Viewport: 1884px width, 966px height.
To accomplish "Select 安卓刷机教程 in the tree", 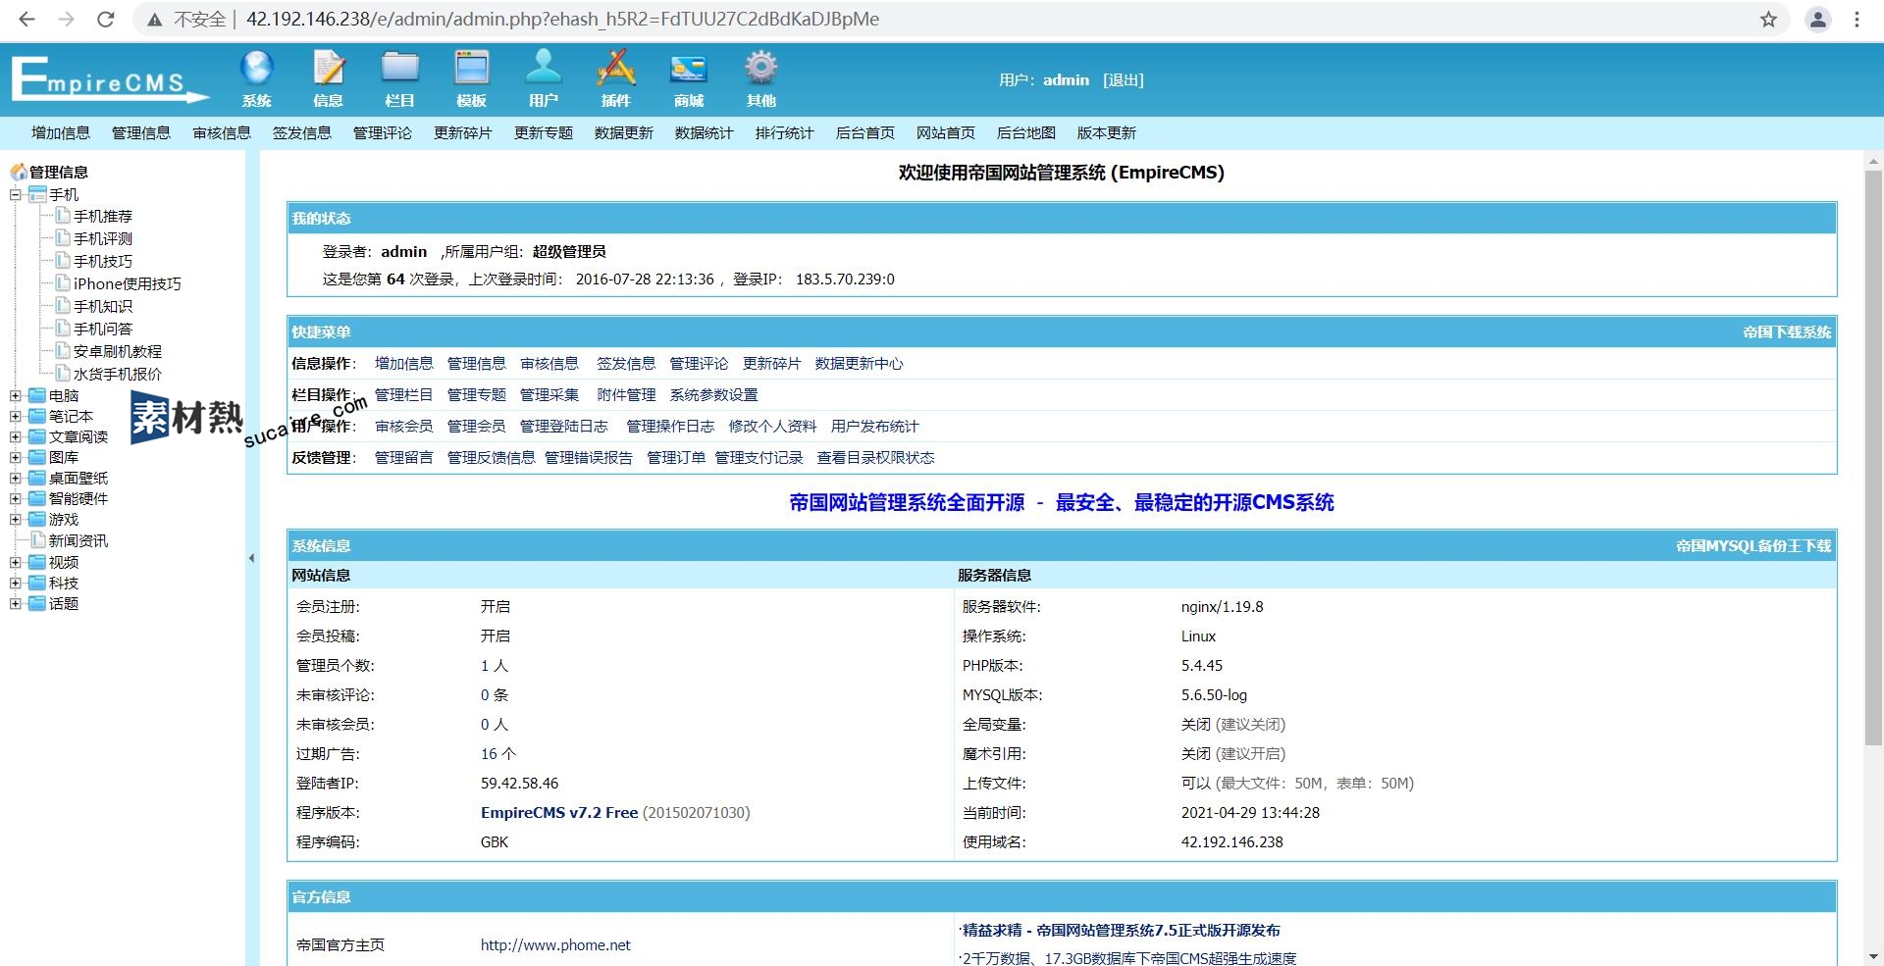I will tap(118, 352).
